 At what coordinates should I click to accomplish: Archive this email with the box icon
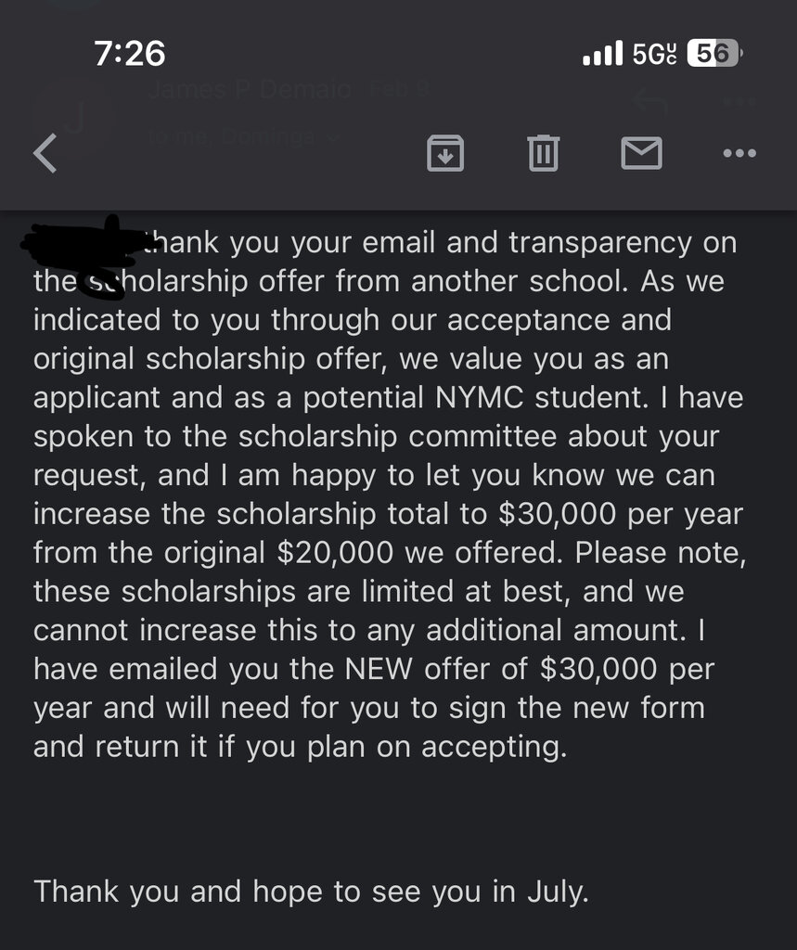coord(445,153)
